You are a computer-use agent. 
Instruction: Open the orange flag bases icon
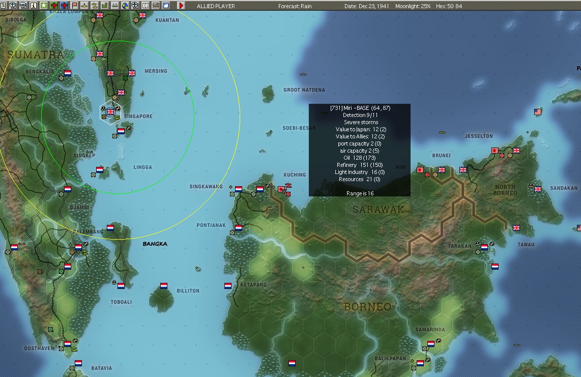point(74,5)
